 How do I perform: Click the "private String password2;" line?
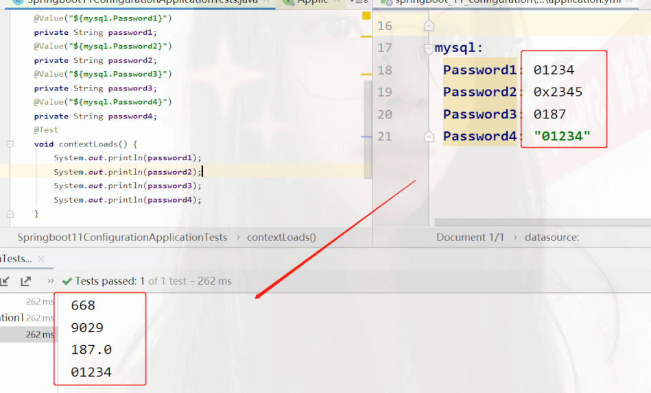(x=95, y=60)
